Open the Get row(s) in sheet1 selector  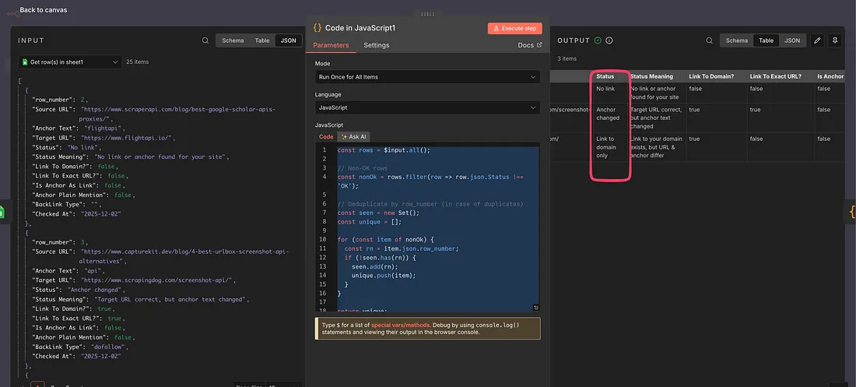click(72, 62)
